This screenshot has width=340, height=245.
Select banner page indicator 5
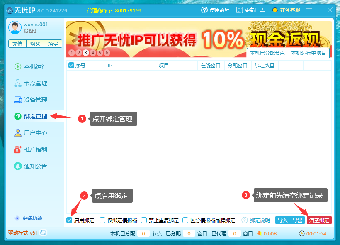pyautogui.click(x=100, y=53)
